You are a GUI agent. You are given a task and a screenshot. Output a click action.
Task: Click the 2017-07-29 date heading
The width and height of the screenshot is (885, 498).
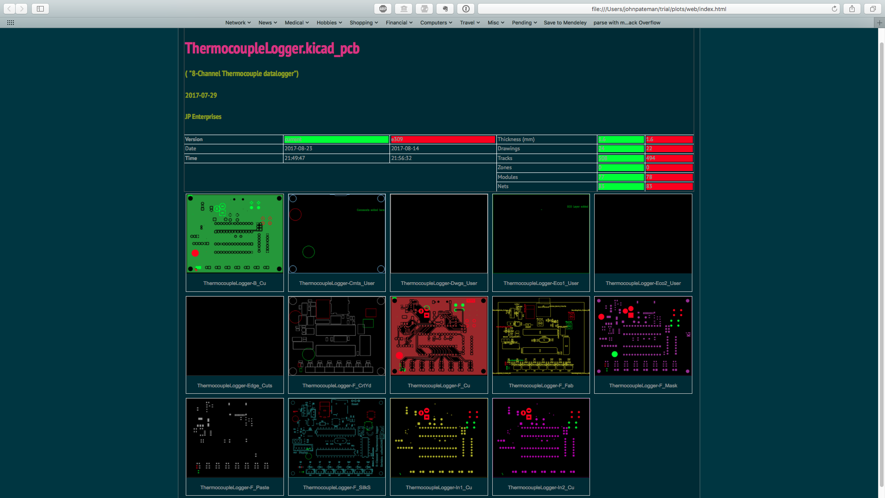tap(201, 95)
